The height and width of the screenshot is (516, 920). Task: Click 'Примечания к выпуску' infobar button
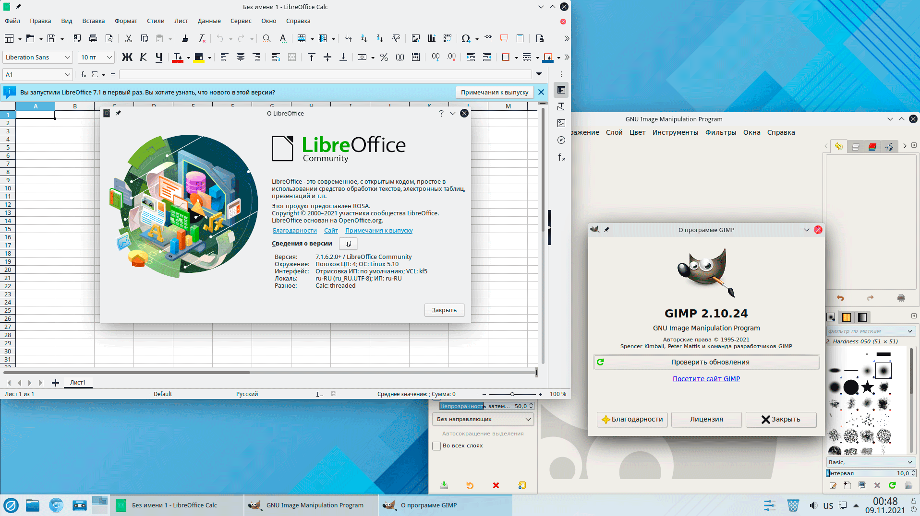pos(495,92)
